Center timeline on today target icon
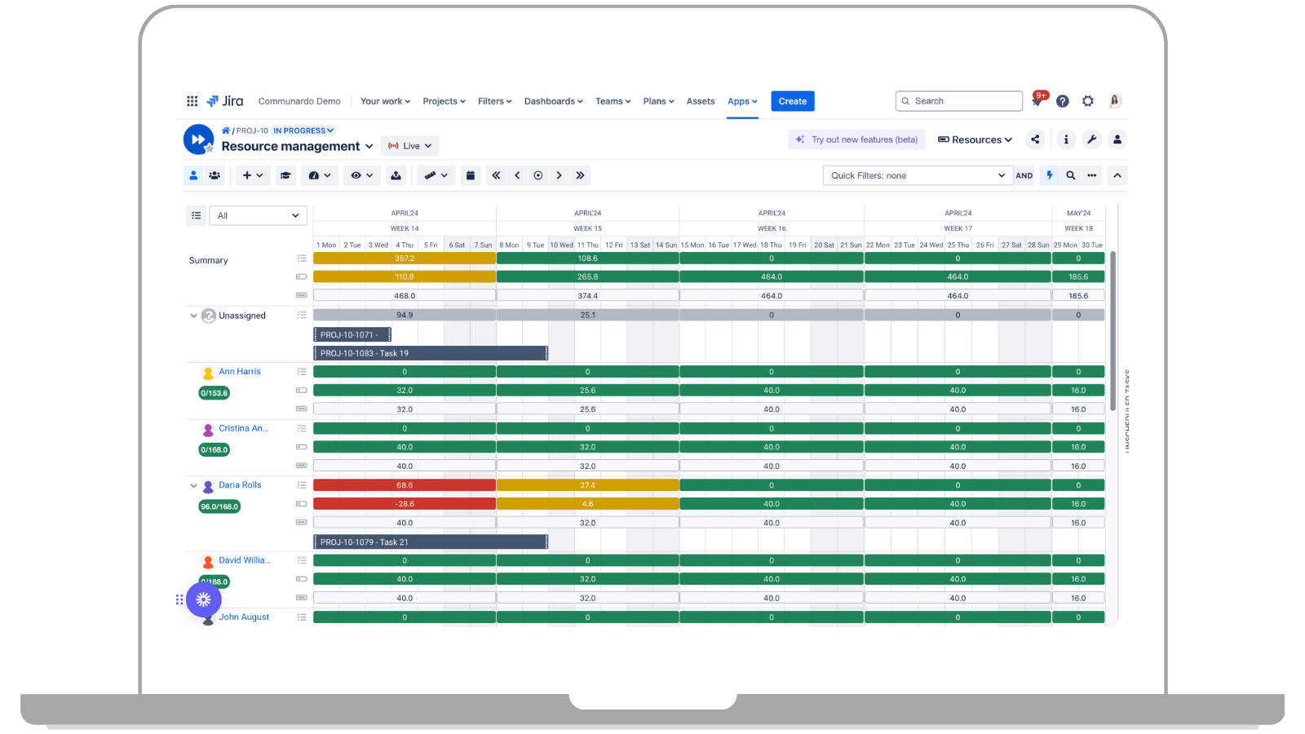Image resolution: width=1305 pixels, height=734 pixels. [x=538, y=175]
